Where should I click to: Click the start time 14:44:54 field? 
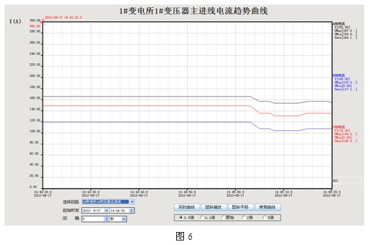(x=120, y=211)
